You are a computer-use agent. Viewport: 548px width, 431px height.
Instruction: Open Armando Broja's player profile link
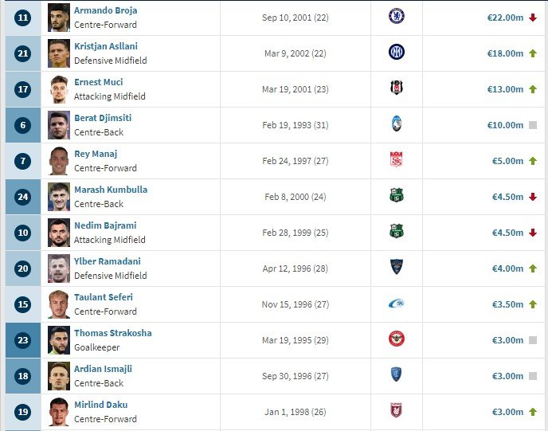105,10
